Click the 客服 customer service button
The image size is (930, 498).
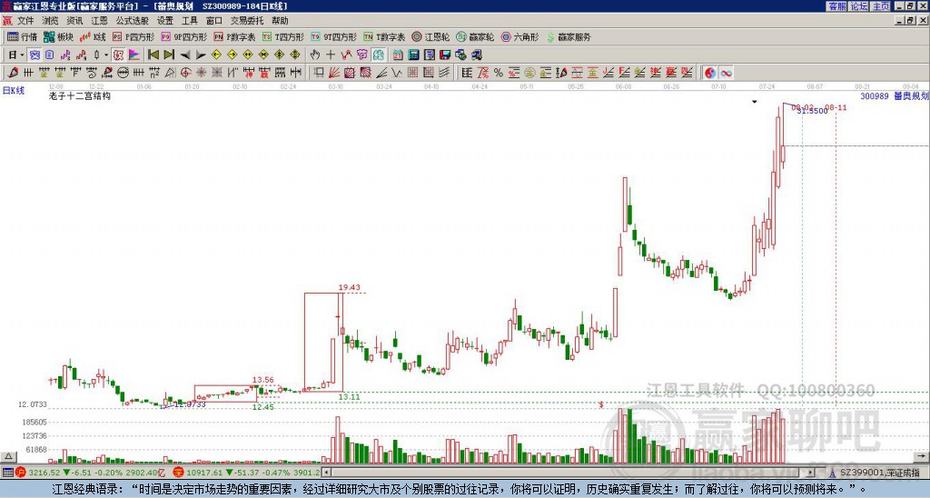pyautogui.click(x=837, y=6)
